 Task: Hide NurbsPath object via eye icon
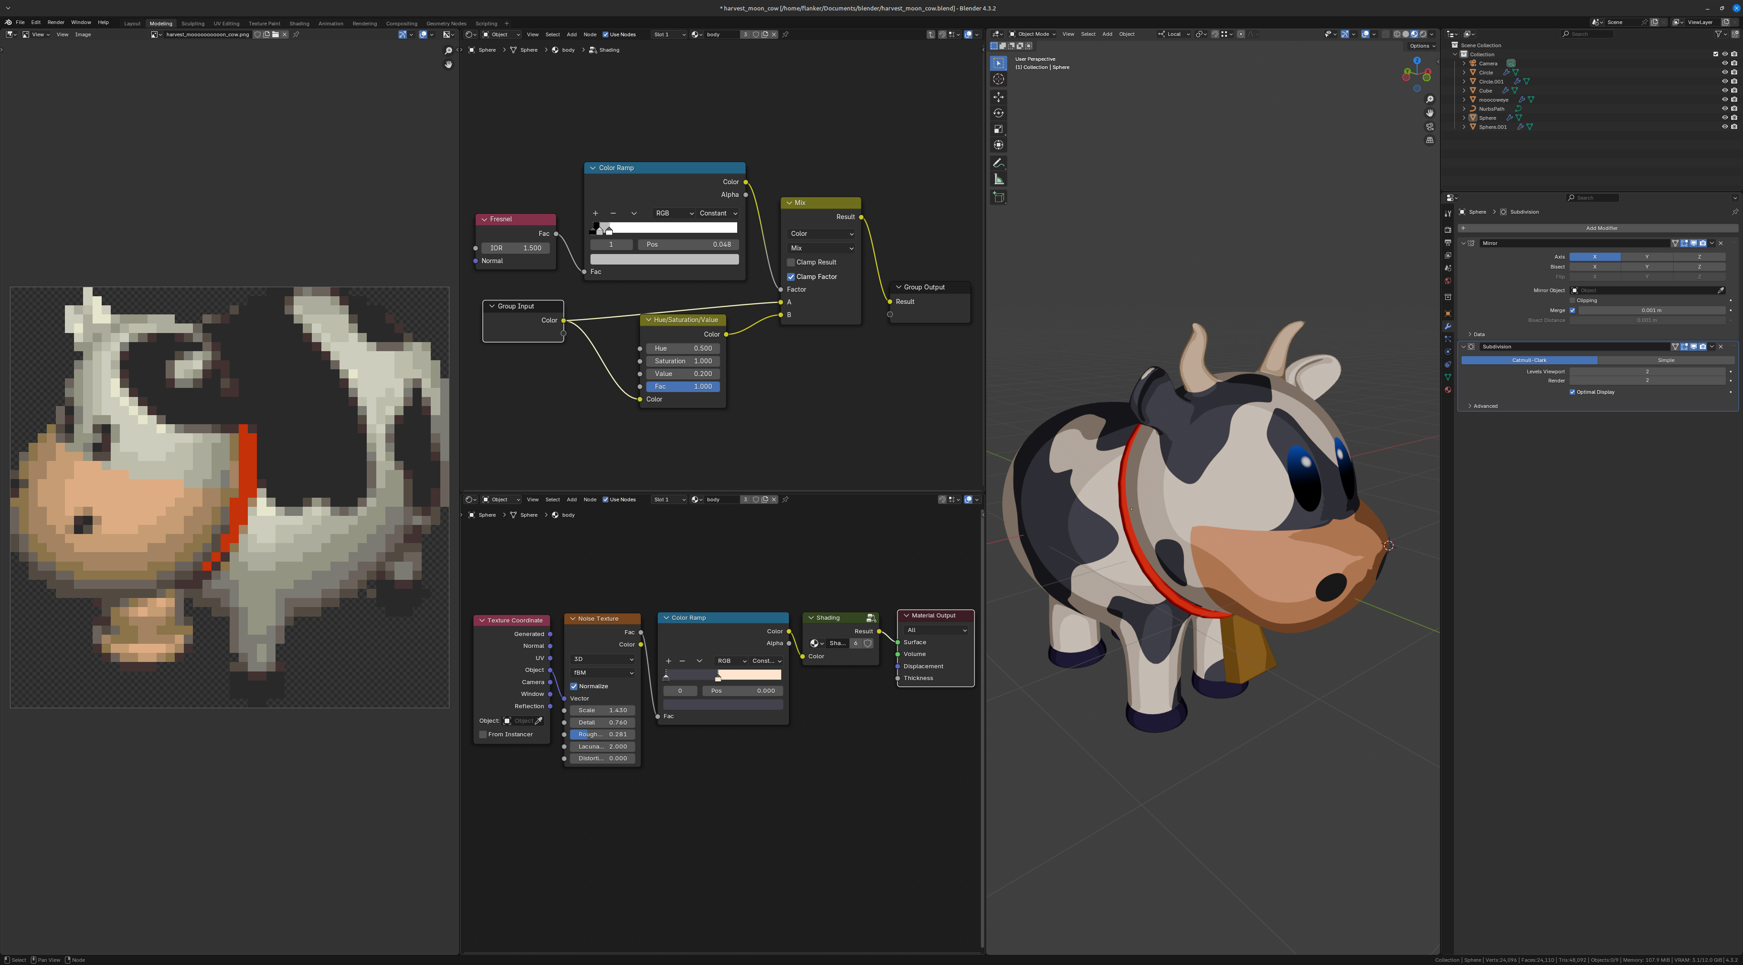[x=1725, y=108]
